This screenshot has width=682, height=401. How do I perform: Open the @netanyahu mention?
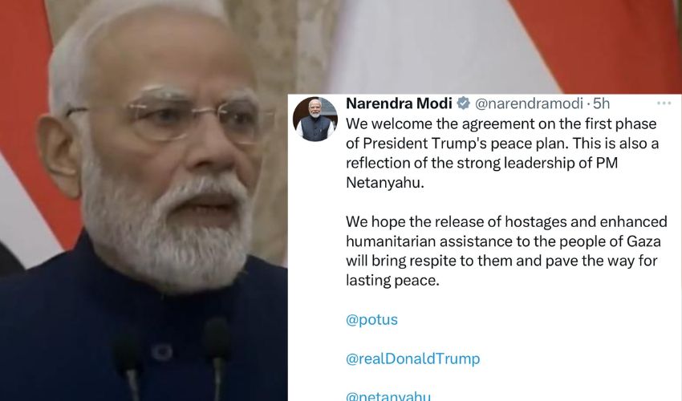pyautogui.click(x=388, y=395)
